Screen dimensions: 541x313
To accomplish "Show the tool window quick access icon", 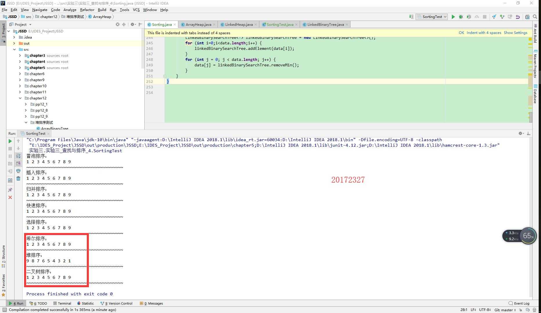I will click(x=5, y=310).
